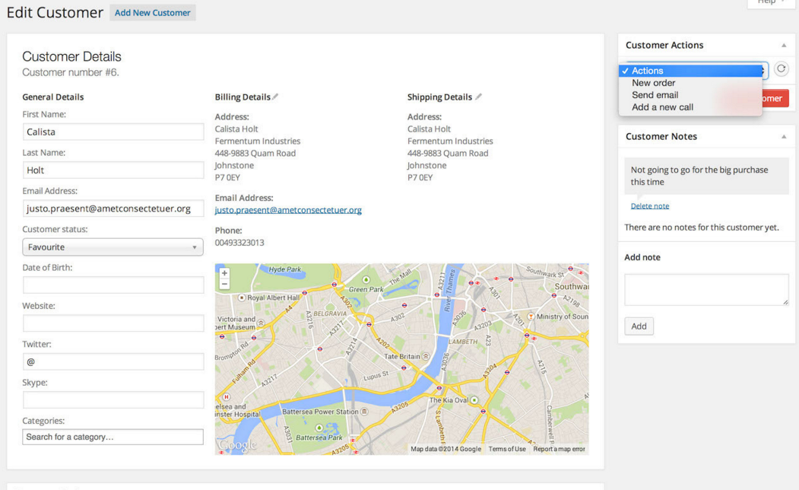Click the refresh icon next to Actions dropdown
799x490 pixels.
(x=781, y=69)
